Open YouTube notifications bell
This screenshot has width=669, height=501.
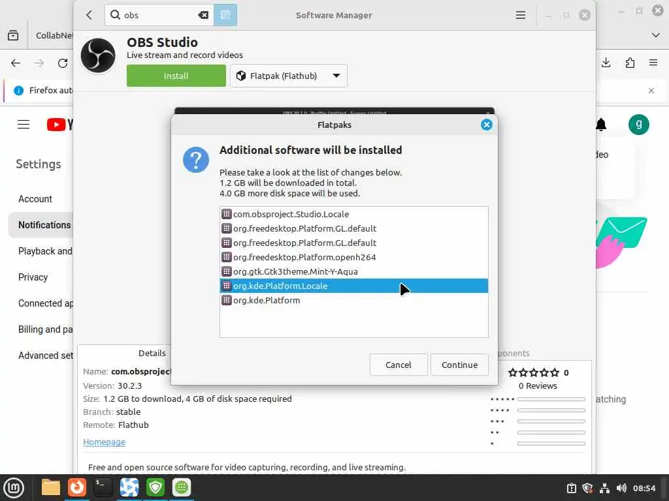pos(601,125)
